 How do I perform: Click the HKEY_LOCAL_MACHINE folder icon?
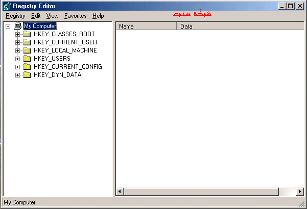pyautogui.click(x=27, y=50)
